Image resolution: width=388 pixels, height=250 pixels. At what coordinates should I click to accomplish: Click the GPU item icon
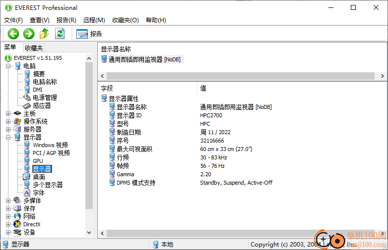pyautogui.click(x=27, y=161)
